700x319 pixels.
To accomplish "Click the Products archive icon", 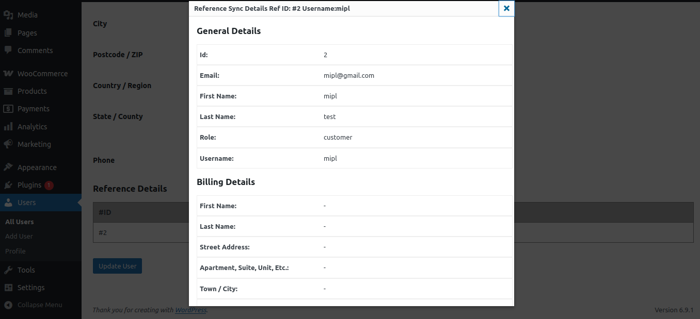I will pyautogui.click(x=8, y=91).
